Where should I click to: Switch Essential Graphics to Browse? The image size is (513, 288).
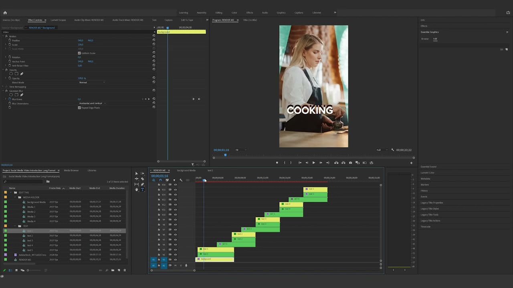(425, 39)
